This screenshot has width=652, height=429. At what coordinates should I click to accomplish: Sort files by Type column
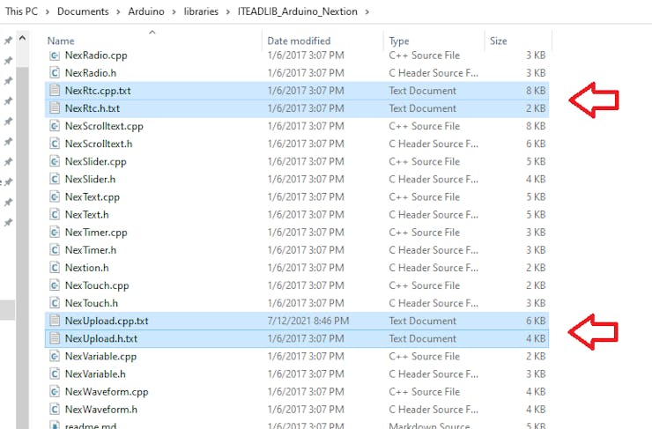pos(399,41)
